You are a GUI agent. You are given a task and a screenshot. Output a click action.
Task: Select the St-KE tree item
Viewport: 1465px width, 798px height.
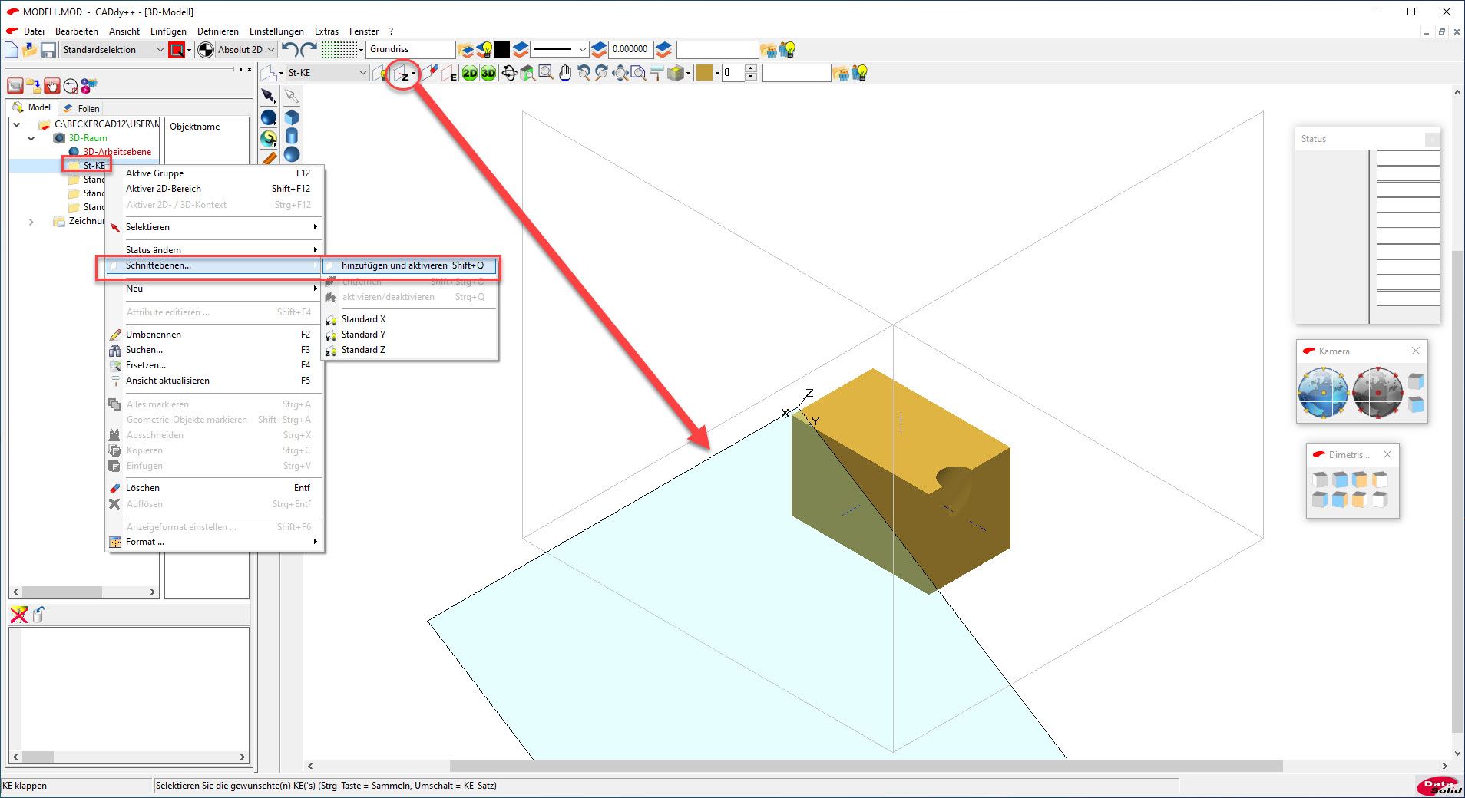click(x=94, y=166)
